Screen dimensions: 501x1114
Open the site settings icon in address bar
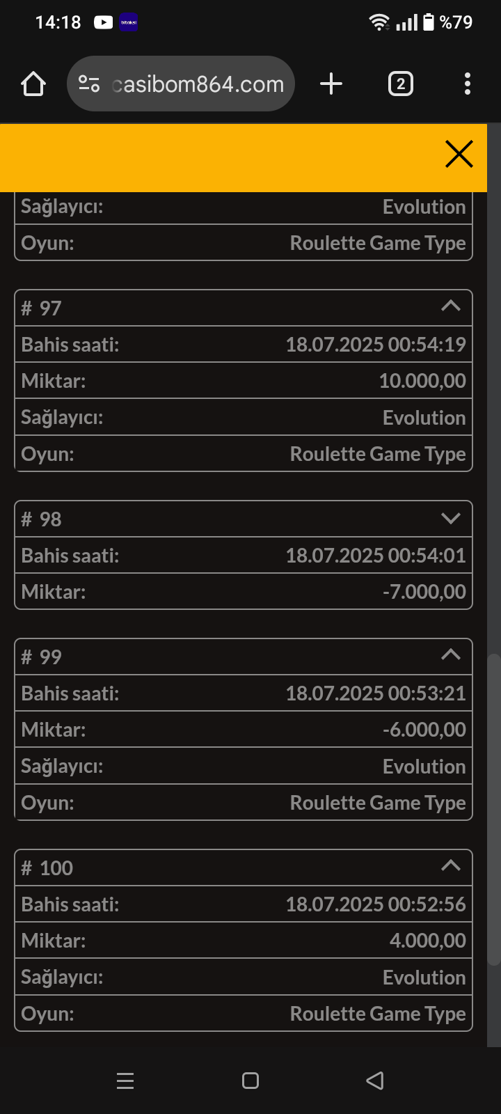pyautogui.click(x=89, y=84)
